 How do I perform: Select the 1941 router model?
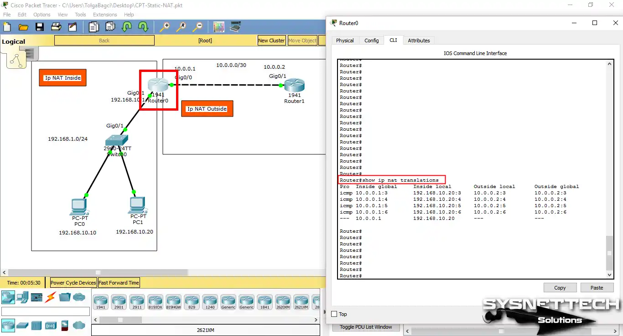(x=101, y=301)
